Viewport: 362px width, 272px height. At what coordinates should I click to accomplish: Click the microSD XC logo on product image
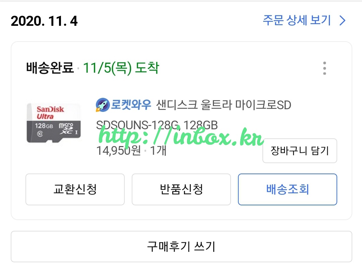(x=68, y=129)
